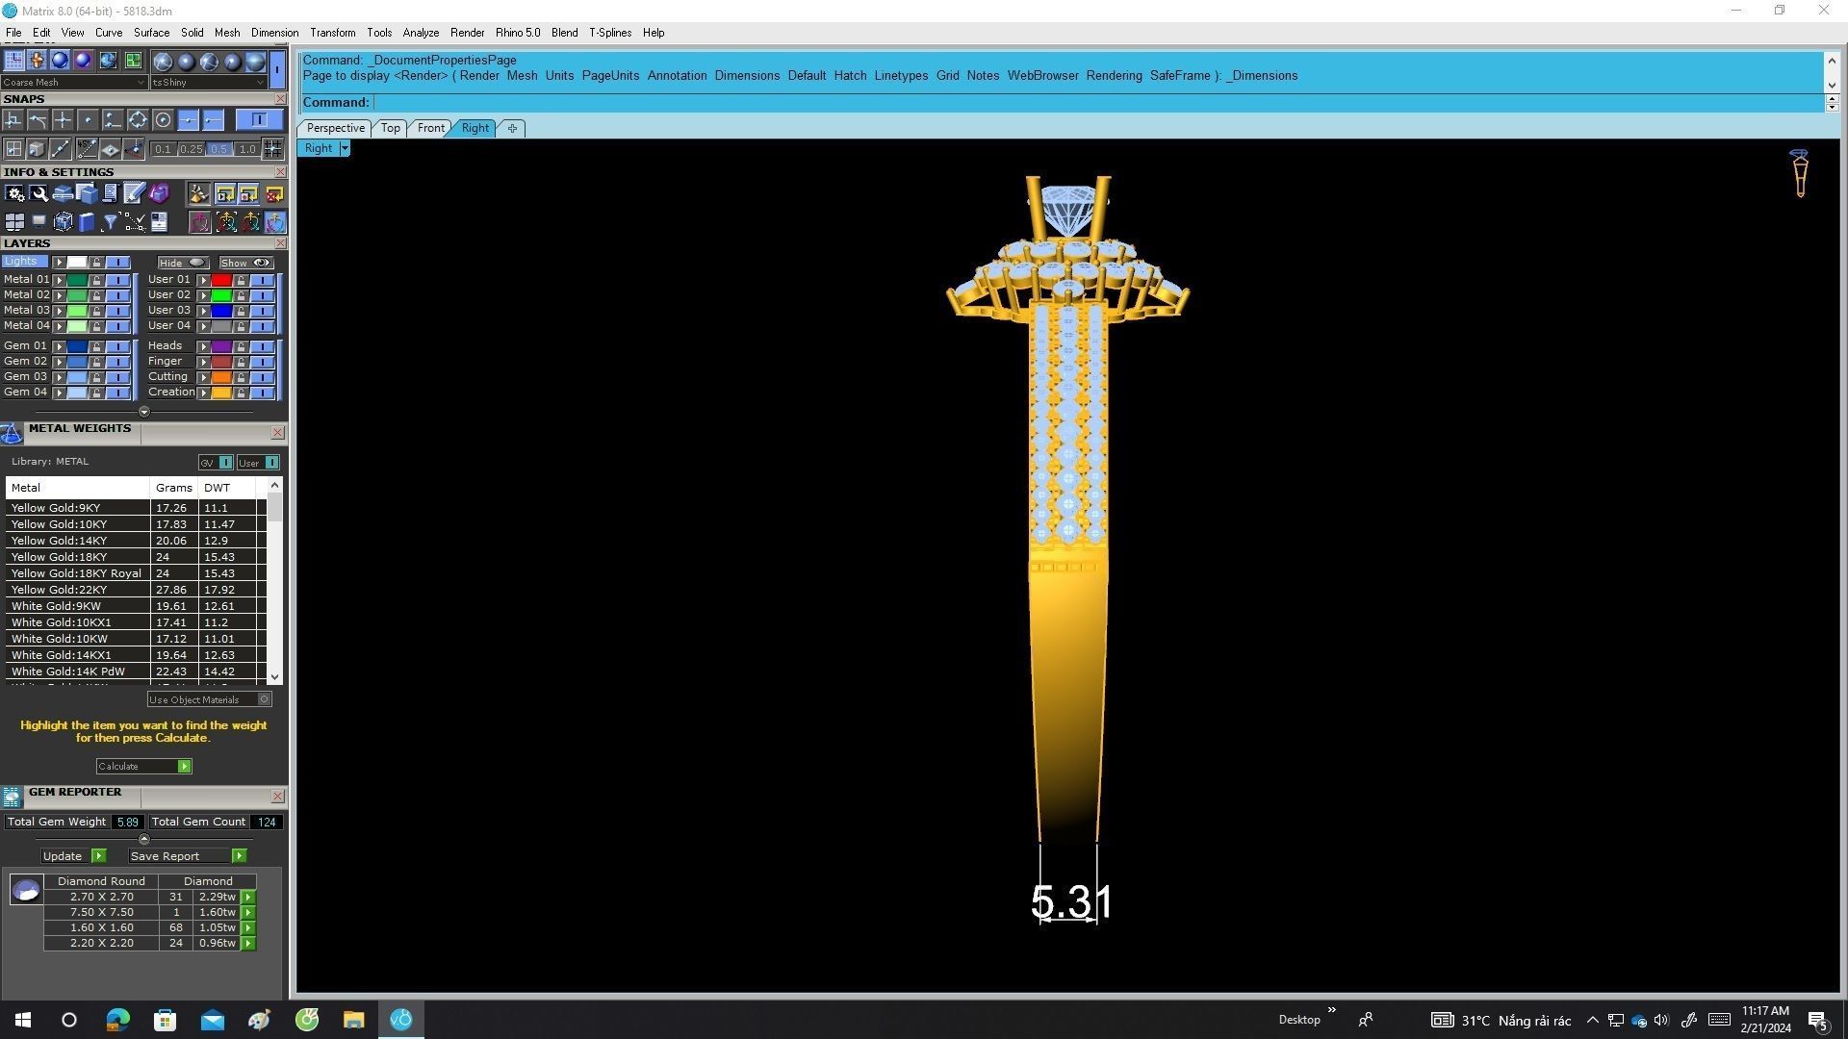Open Microsoft Edge from the taskbar

pyautogui.click(x=117, y=1020)
